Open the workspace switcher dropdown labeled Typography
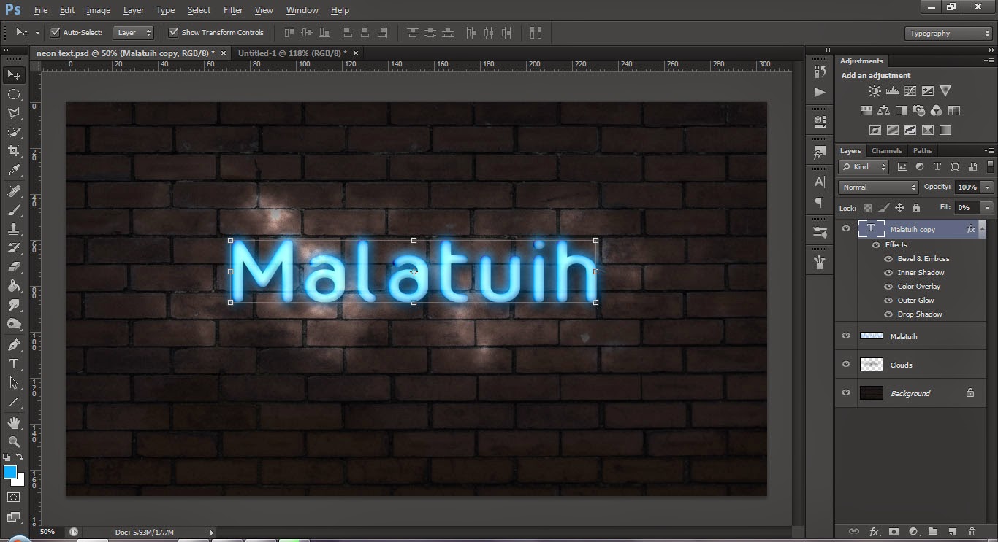 [x=947, y=33]
